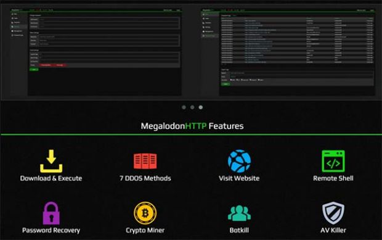Click the blue Visit Website globe icon
The image size is (382, 240).
tap(239, 161)
